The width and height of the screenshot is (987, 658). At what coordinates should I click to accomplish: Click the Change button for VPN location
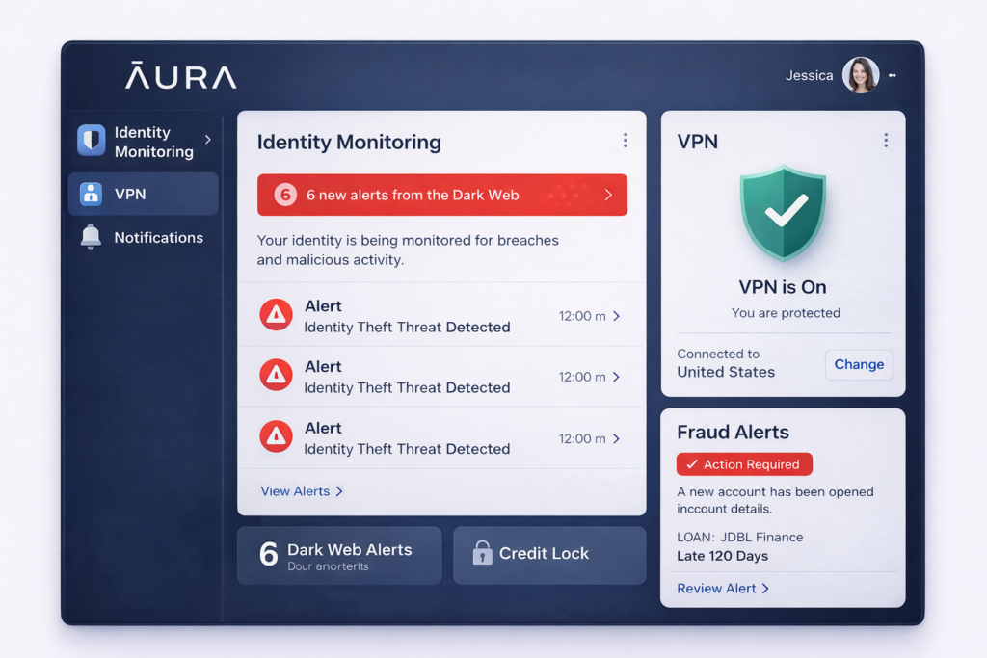point(858,364)
